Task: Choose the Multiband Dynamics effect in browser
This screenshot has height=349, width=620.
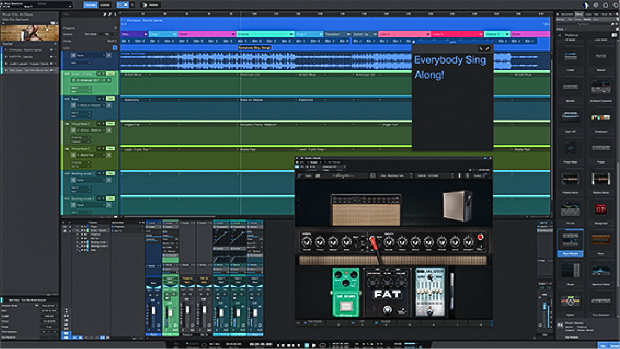Action: 601,90
